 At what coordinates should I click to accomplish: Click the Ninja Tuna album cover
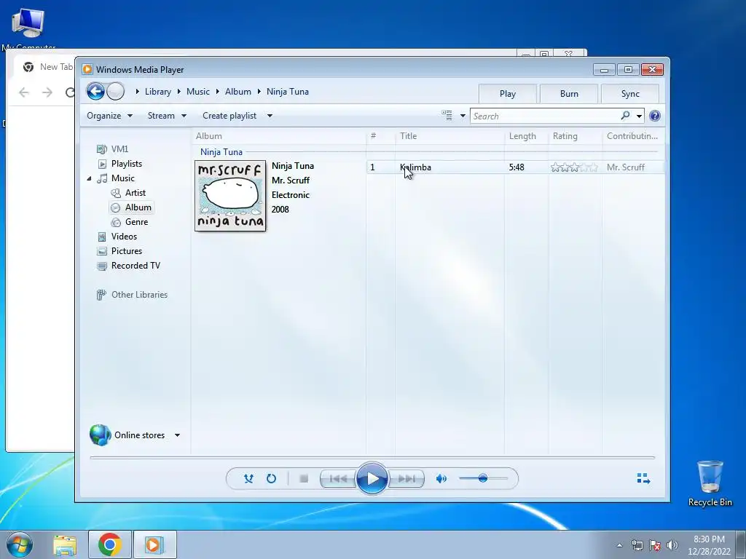pyautogui.click(x=230, y=196)
